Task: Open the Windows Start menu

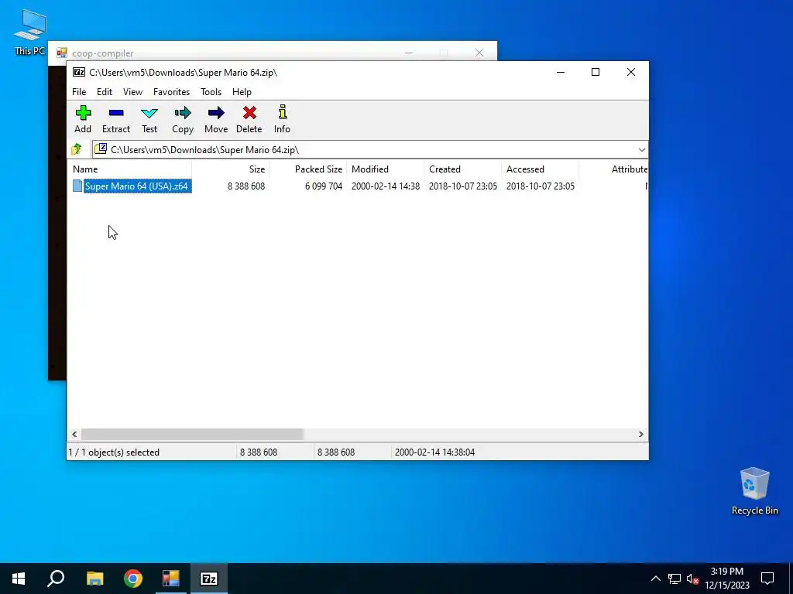Action: [19, 579]
